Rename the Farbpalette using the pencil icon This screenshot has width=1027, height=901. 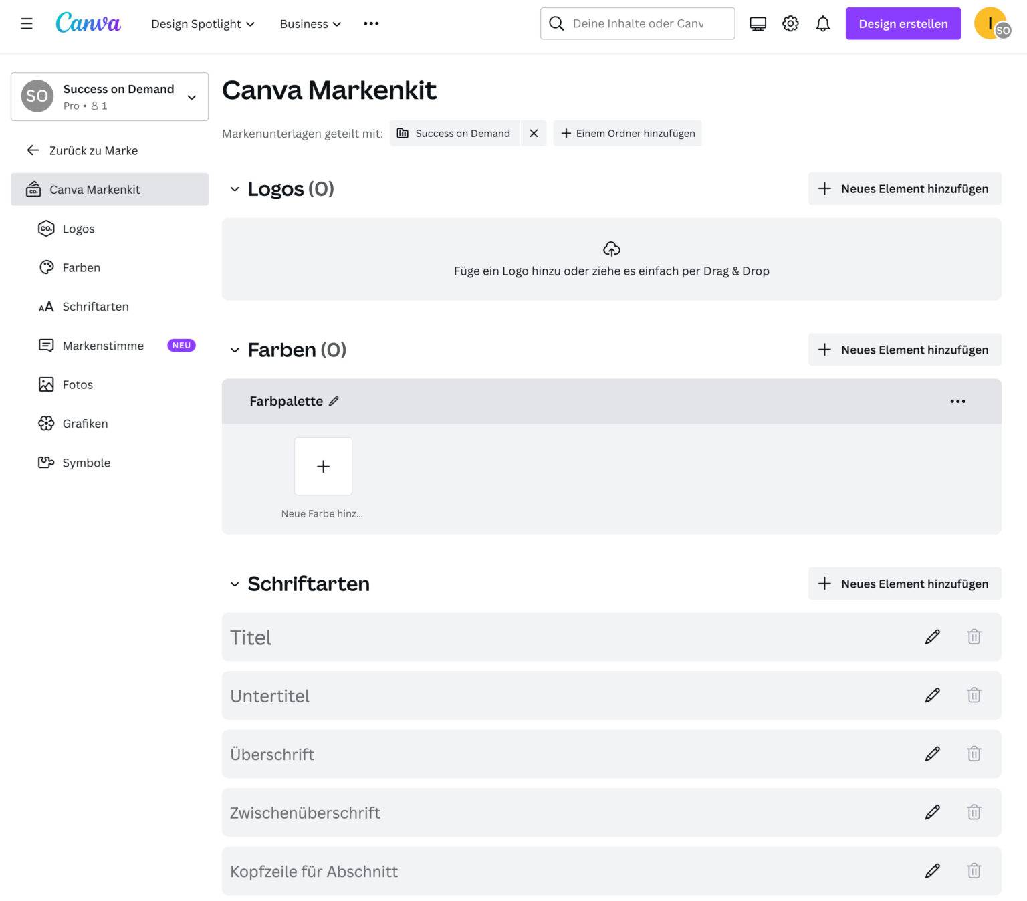click(334, 401)
